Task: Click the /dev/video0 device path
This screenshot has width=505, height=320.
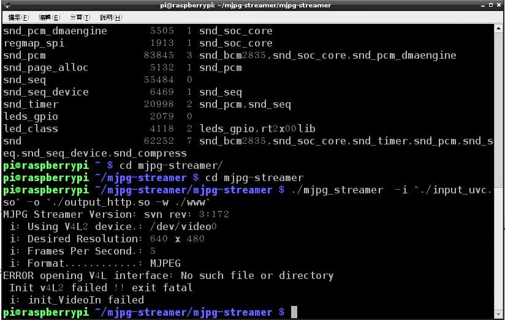Action: pyautogui.click(x=183, y=227)
